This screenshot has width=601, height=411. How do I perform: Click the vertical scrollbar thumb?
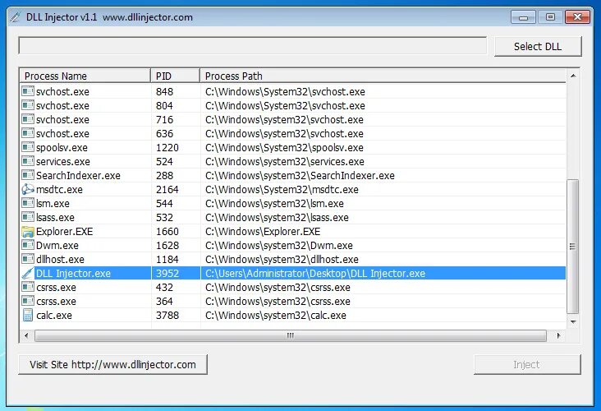tap(572, 247)
